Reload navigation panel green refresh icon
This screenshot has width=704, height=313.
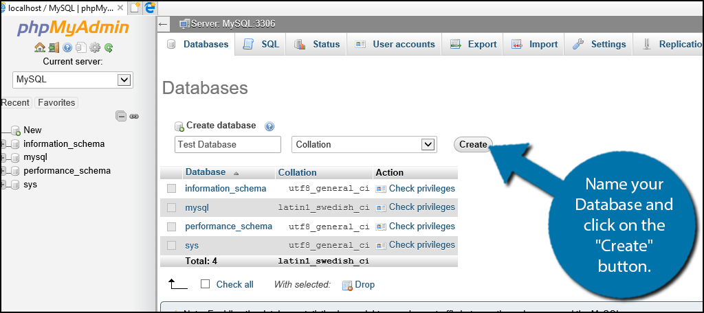[108, 47]
